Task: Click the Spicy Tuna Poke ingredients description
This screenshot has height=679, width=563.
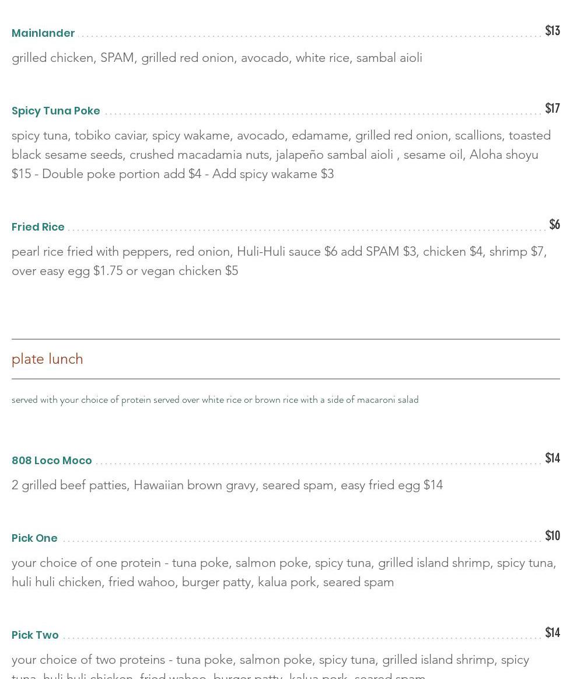Action: (x=281, y=155)
